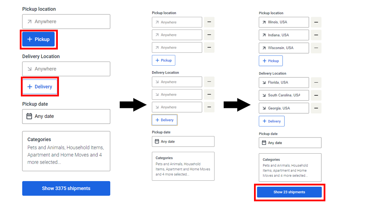This screenshot has width=366, height=220.
Task: Click the highlighted Delivery button in middle panel
Action: tap(164, 120)
